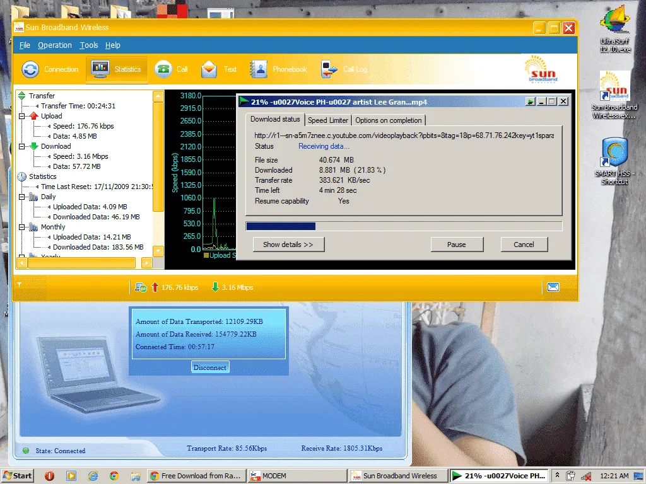Select Monthly Uploaded Data: 14.21 MB row

coord(91,237)
